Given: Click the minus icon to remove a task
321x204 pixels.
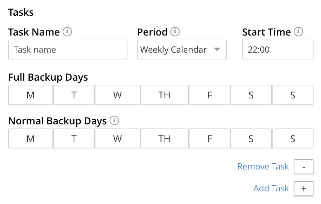Looking at the screenshot, I should (303, 167).
